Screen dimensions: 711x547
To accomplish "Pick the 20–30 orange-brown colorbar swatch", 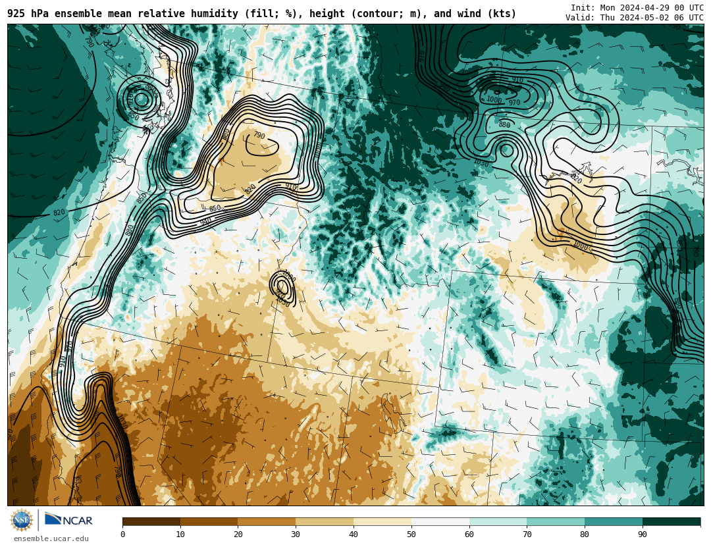I will click(267, 522).
